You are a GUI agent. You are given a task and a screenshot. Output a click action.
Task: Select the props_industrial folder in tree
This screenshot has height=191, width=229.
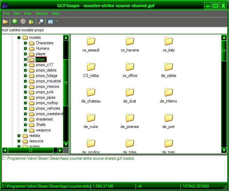(x=48, y=81)
